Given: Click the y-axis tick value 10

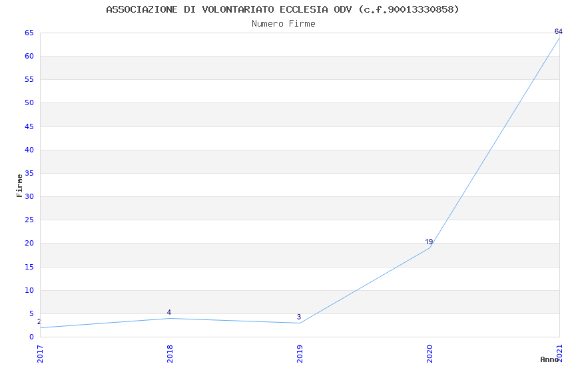Looking at the screenshot, I should 29,291.
